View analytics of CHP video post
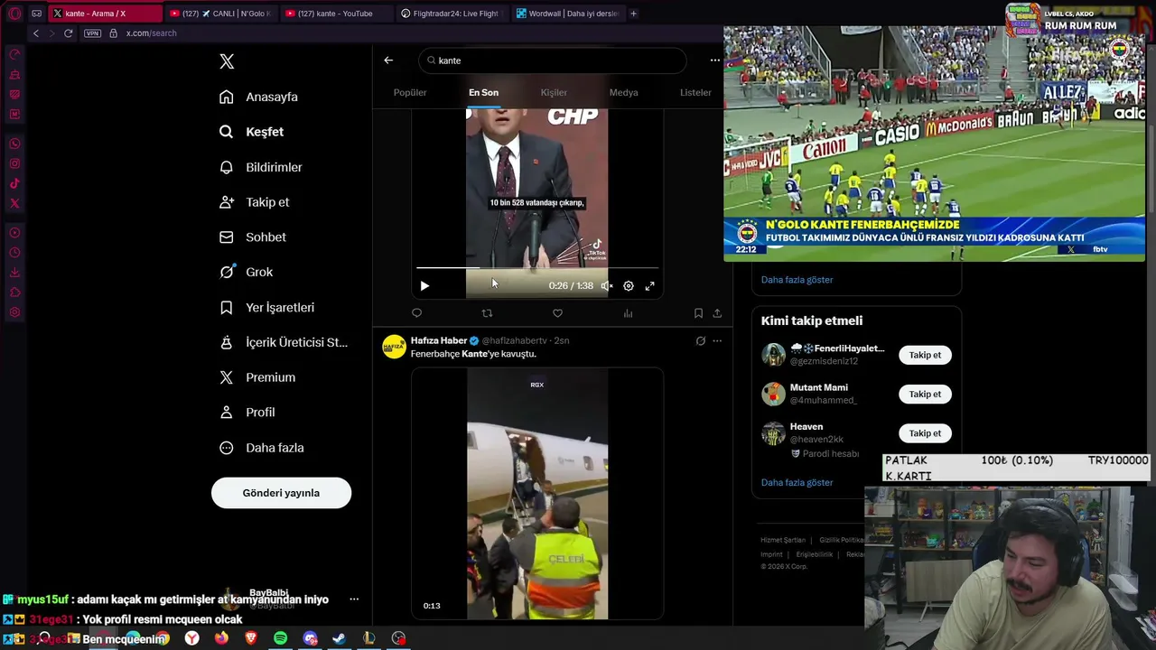This screenshot has height=650, width=1156. (628, 313)
